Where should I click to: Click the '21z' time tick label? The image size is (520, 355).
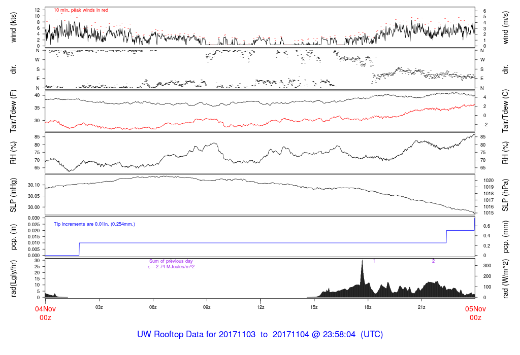pyautogui.click(x=421, y=307)
